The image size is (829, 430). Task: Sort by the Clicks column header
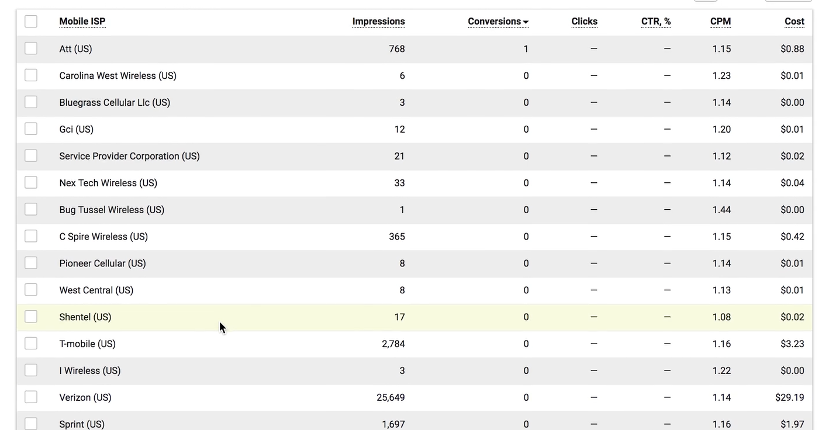584,22
